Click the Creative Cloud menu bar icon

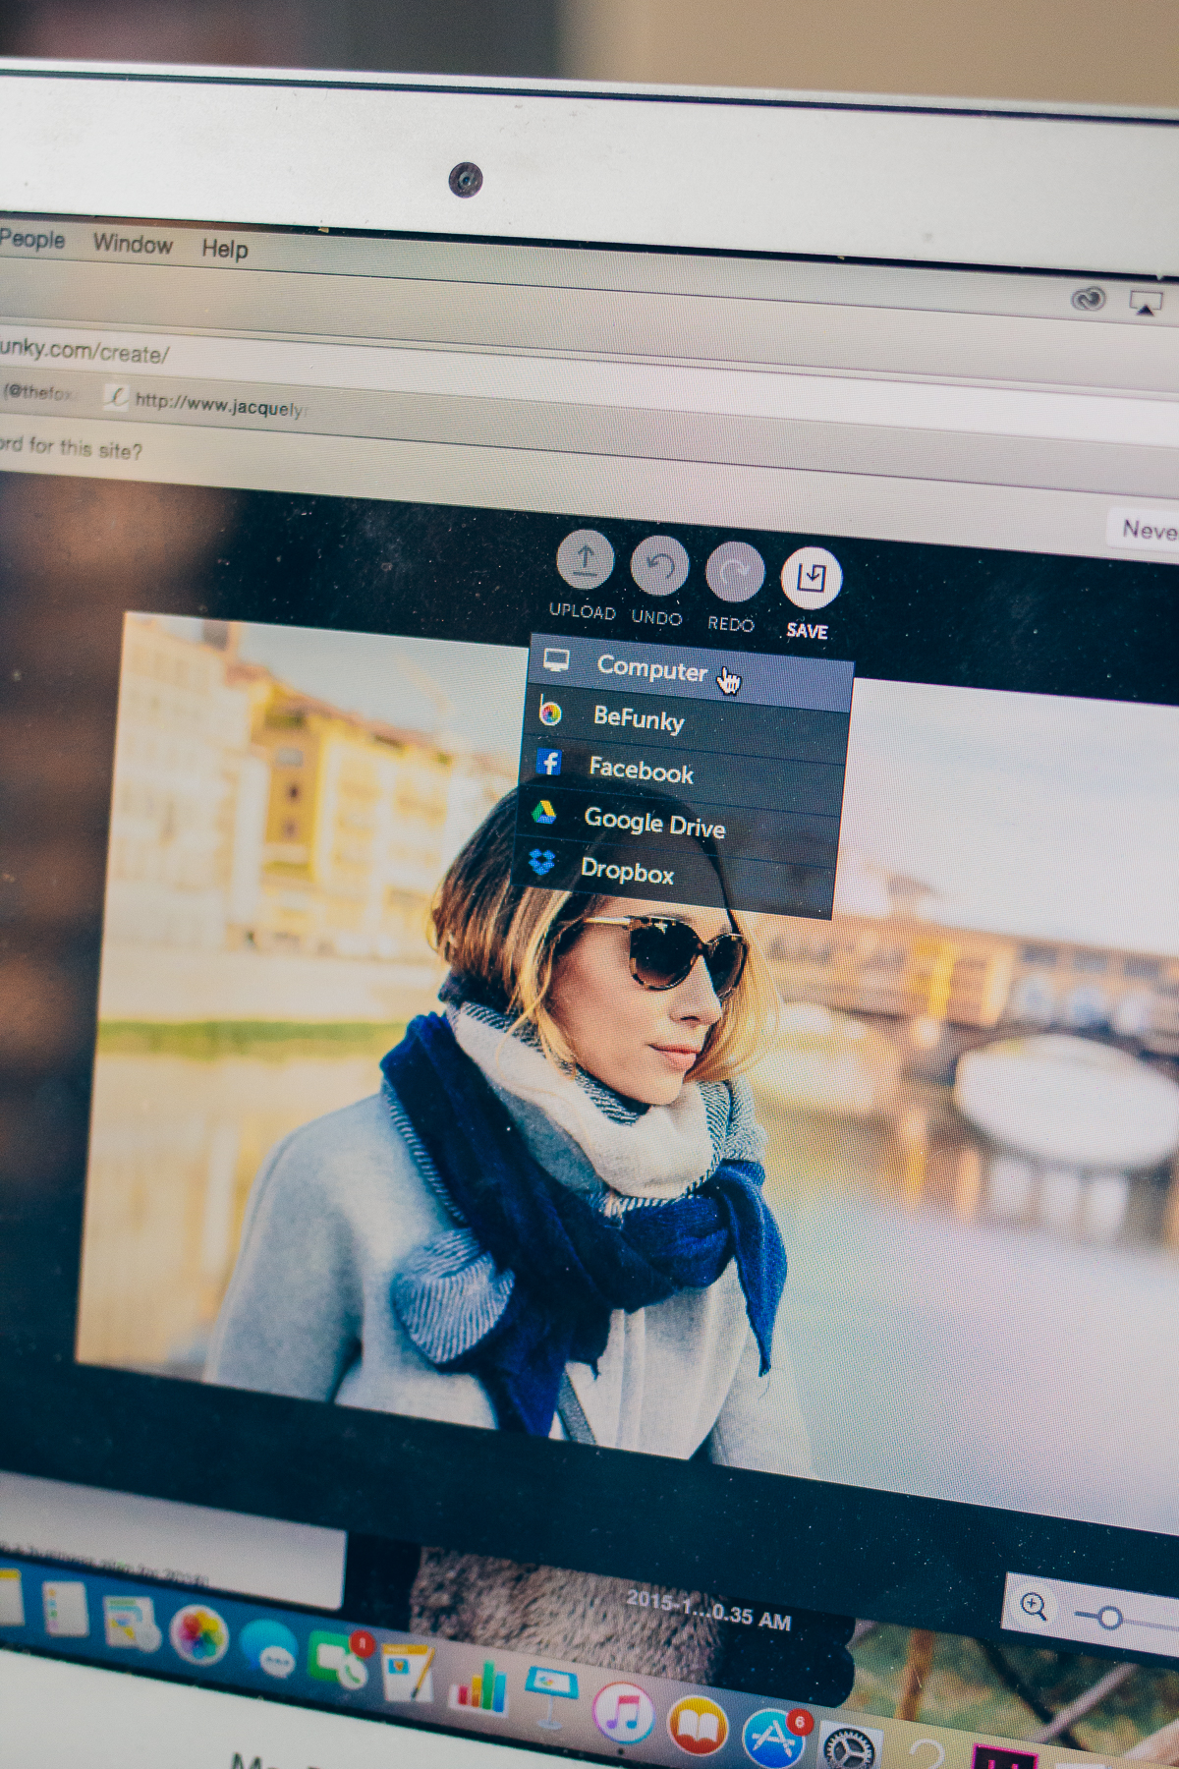click(1088, 299)
